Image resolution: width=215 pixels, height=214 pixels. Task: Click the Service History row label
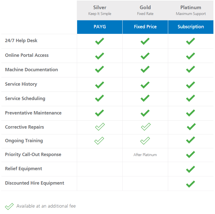click(21, 84)
